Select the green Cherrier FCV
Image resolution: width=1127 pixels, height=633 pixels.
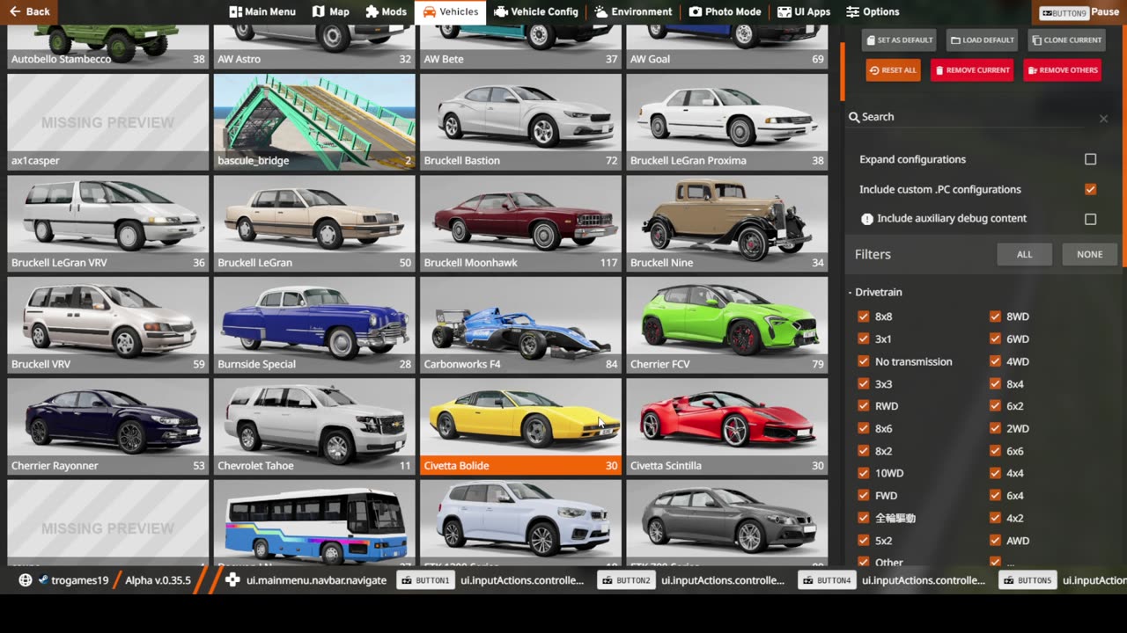(x=726, y=325)
